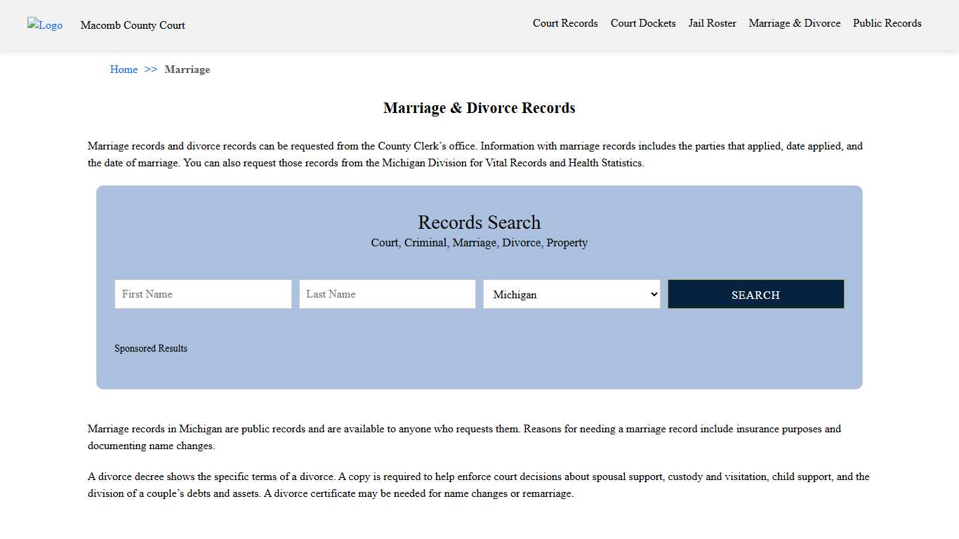
Task: Click inside the First Name field
Action: click(203, 294)
